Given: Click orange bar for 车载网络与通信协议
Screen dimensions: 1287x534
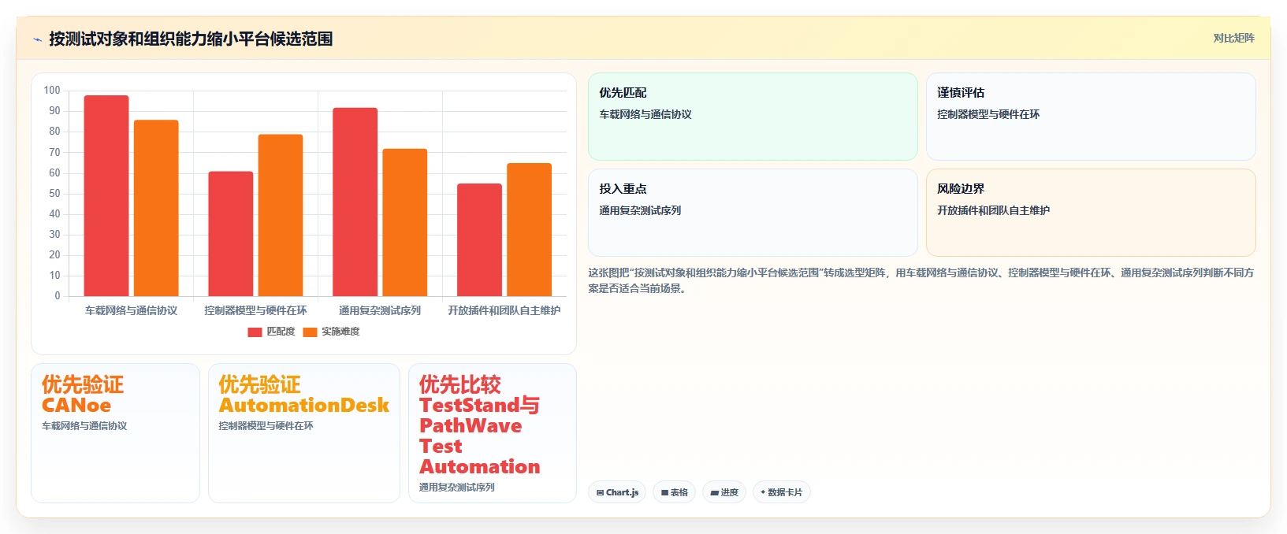Looking at the screenshot, I should 156,208.
